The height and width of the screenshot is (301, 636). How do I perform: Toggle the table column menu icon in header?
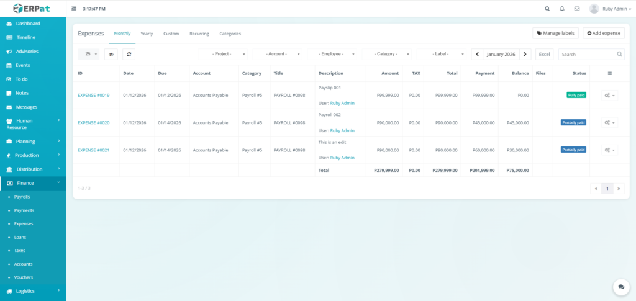[x=609, y=73]
